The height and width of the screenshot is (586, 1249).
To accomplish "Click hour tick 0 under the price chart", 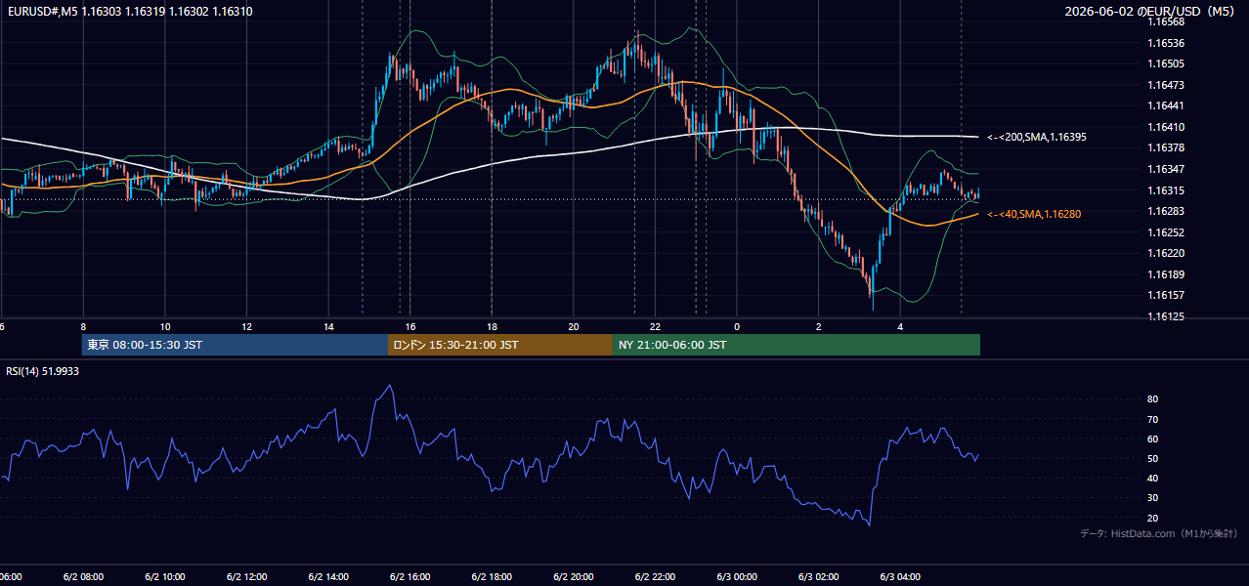I will (x=737, y=326).
